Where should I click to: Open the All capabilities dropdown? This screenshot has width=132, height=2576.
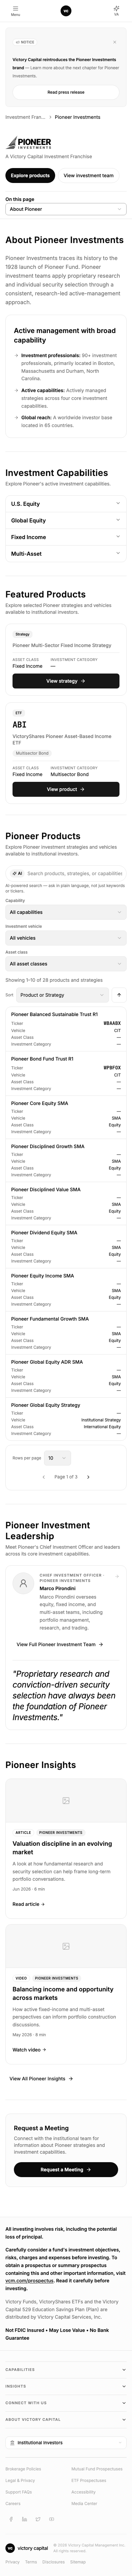[x=66, y=912]
